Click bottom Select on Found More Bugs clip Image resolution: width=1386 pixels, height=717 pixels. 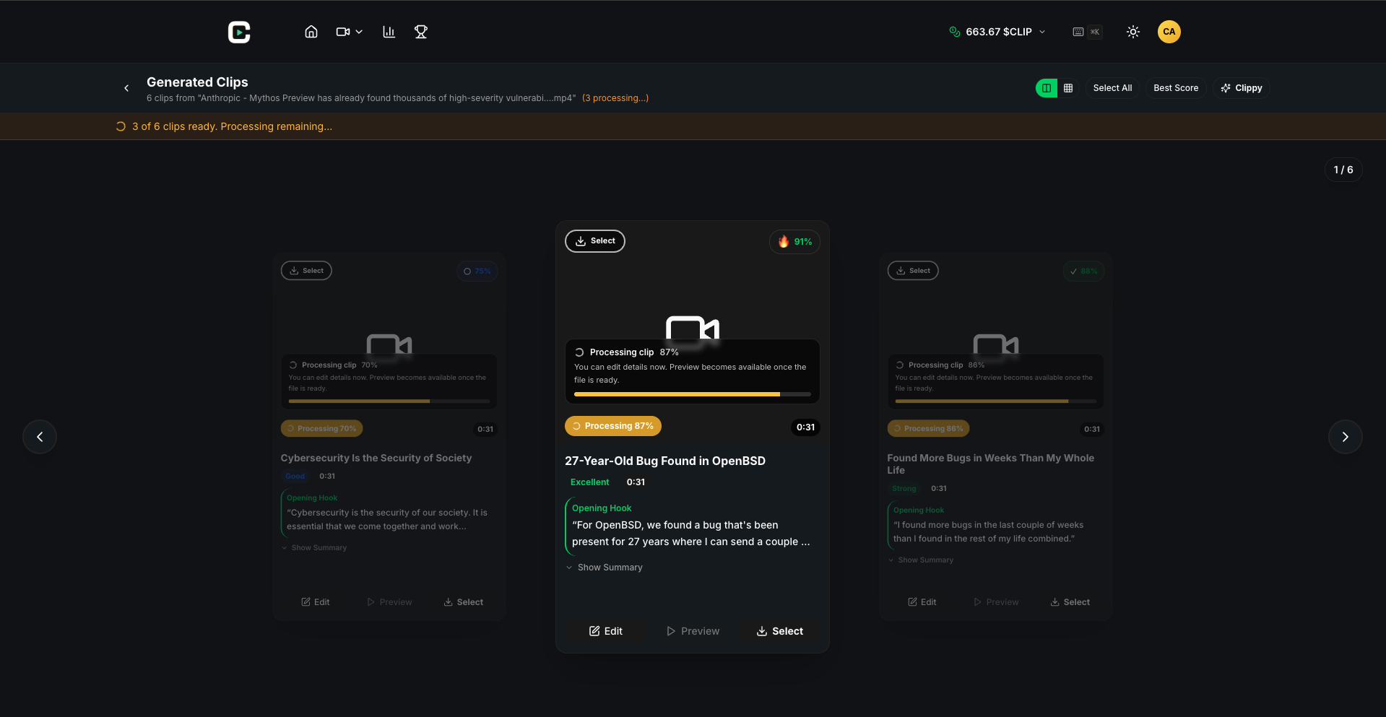(x=1070, y=602)
